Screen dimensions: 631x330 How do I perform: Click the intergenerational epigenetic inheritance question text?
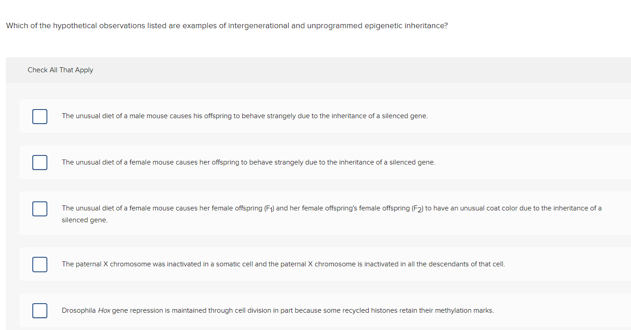coord(227,26)
